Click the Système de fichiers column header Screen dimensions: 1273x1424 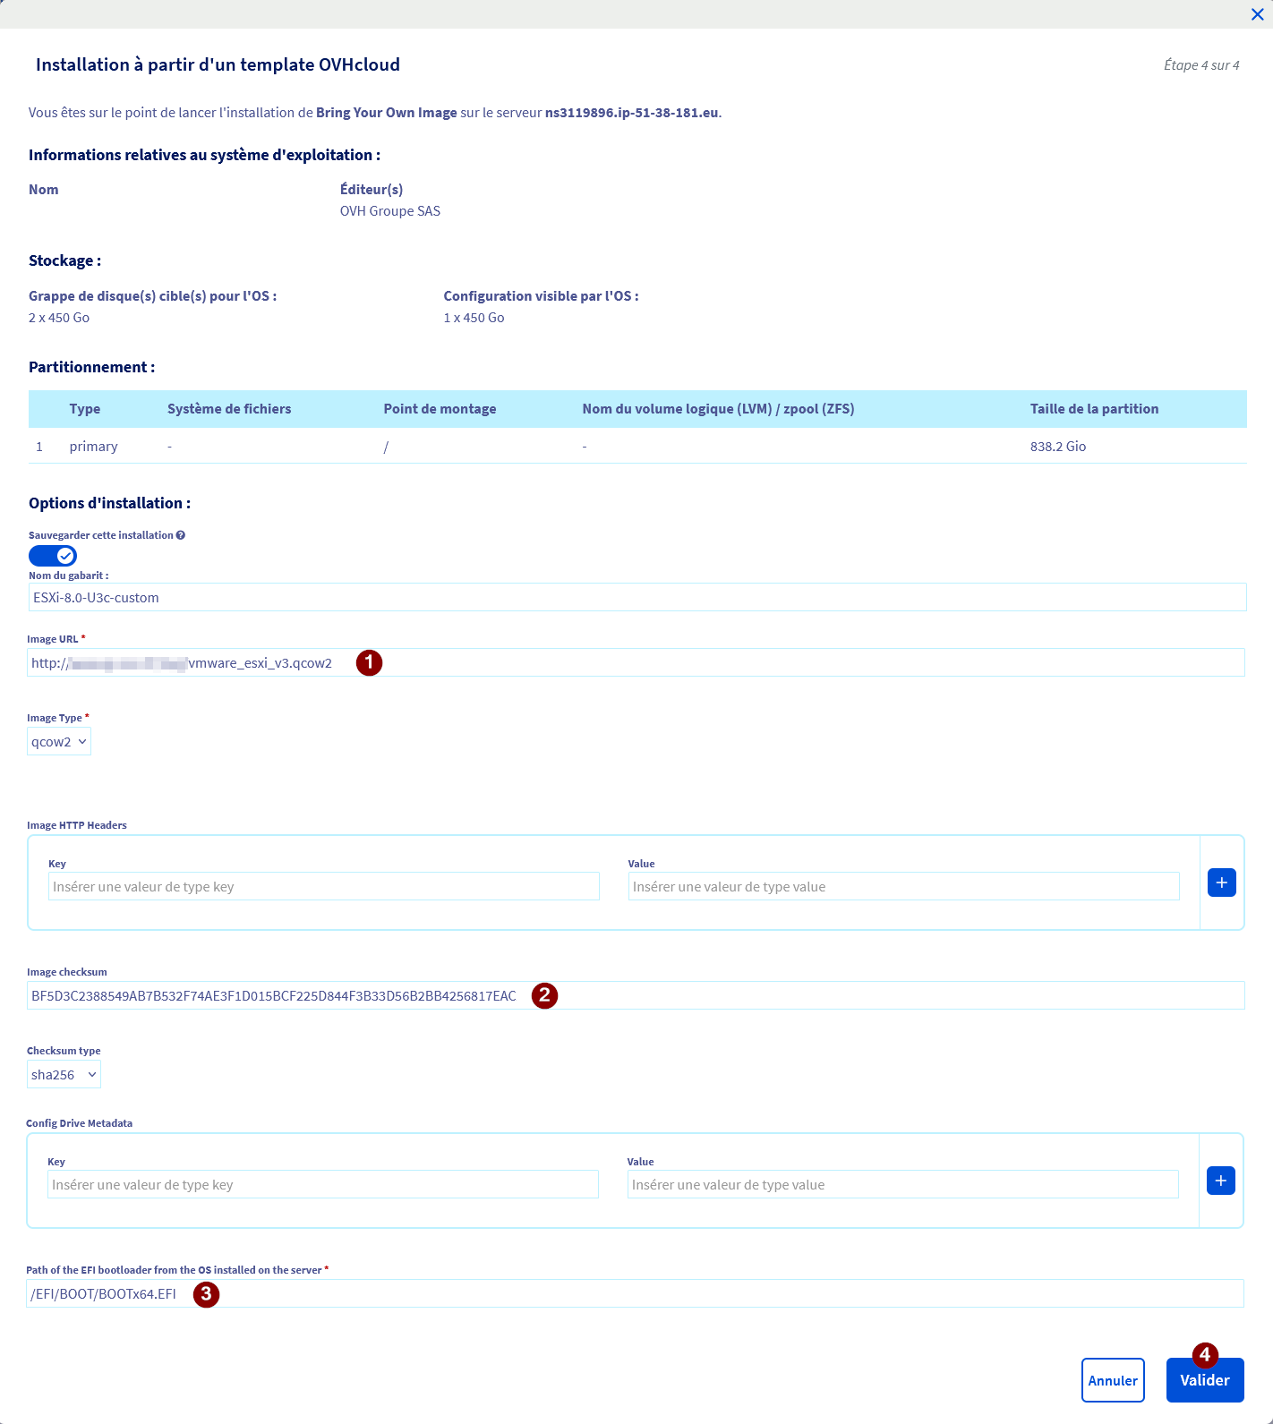(x=229, y=409)
